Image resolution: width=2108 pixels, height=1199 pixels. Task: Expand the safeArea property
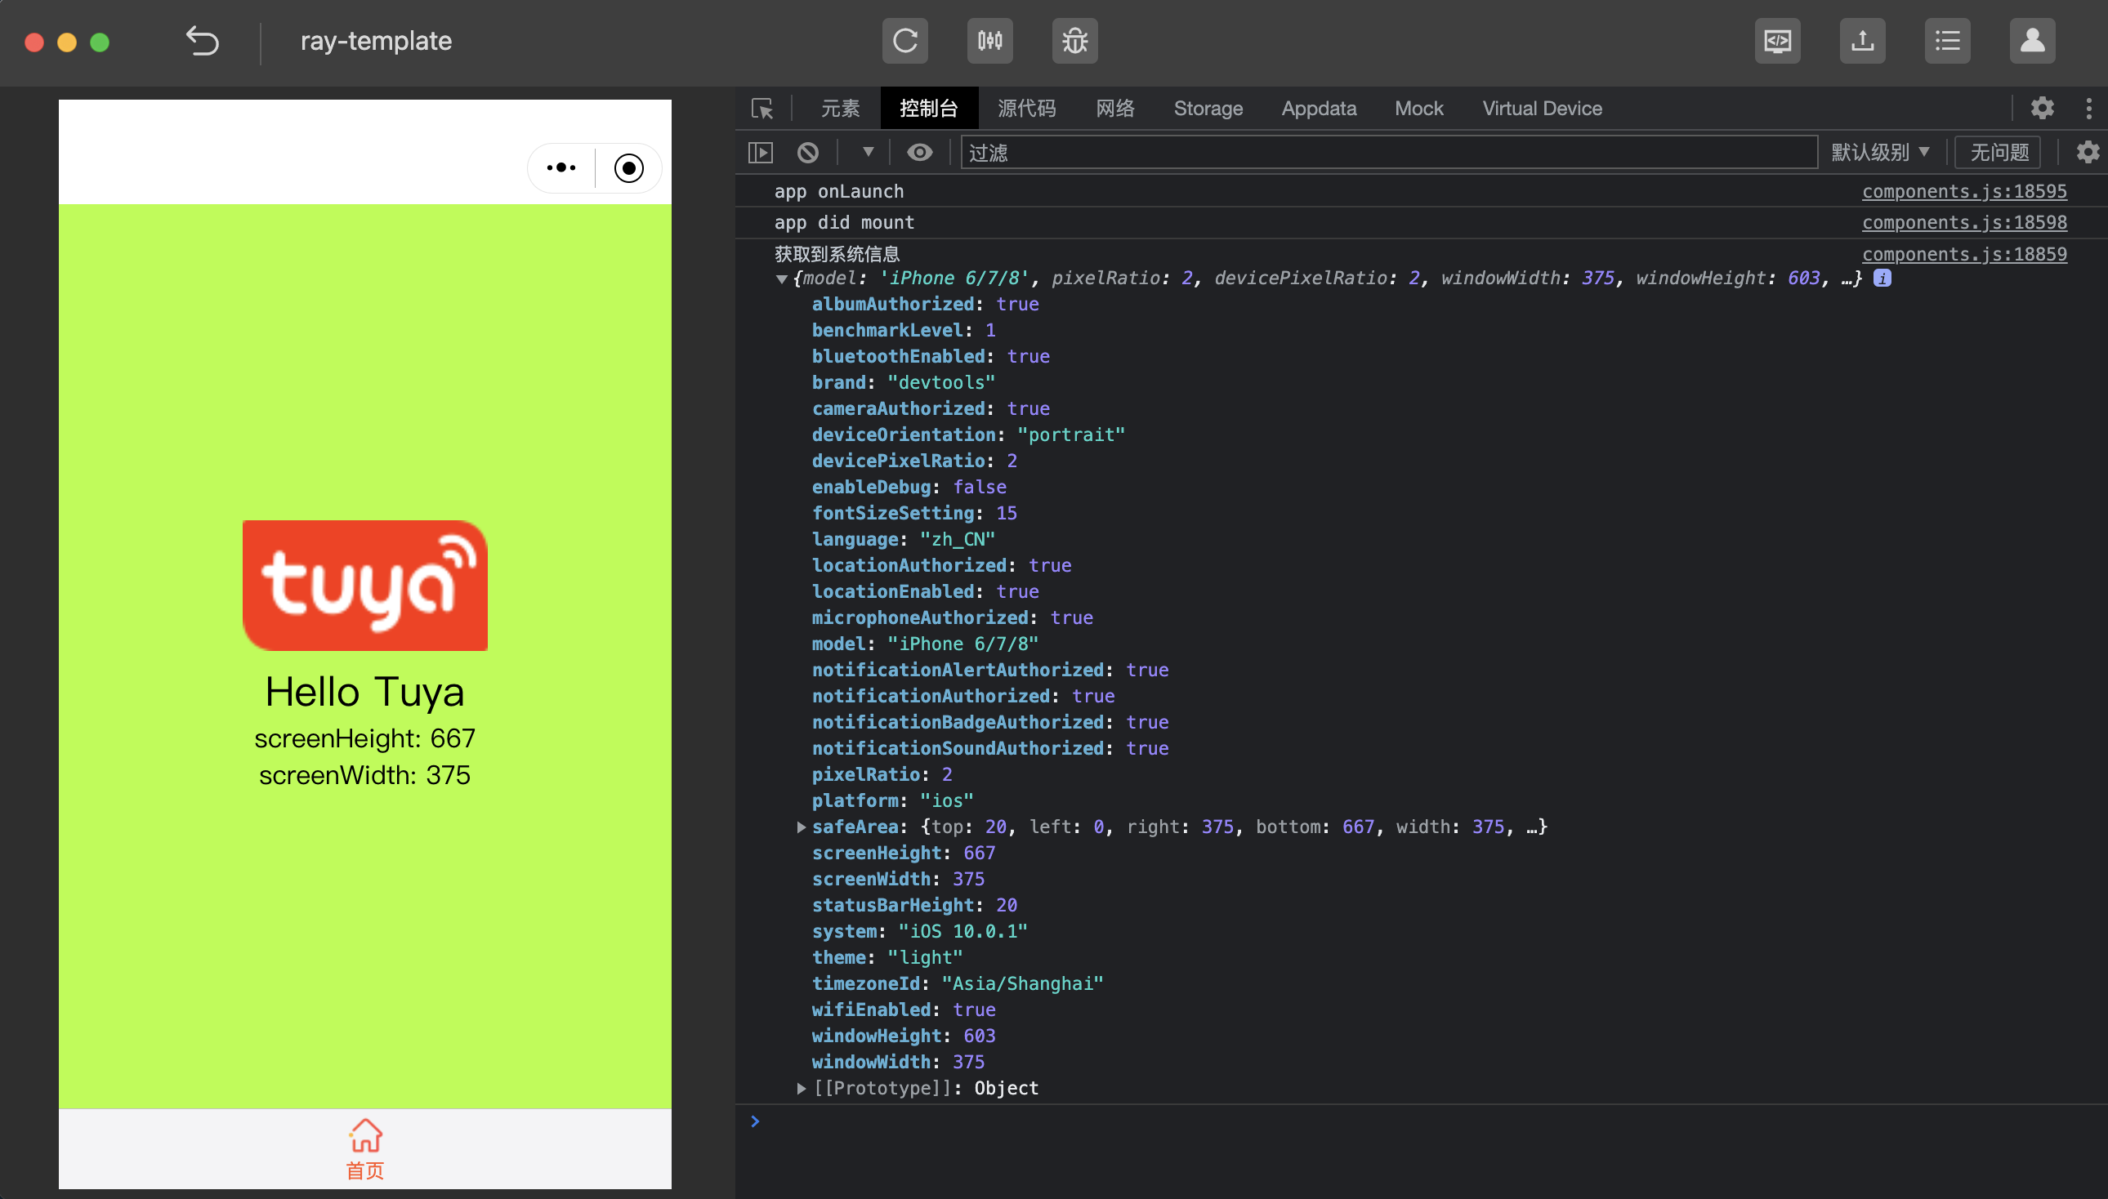801,827
